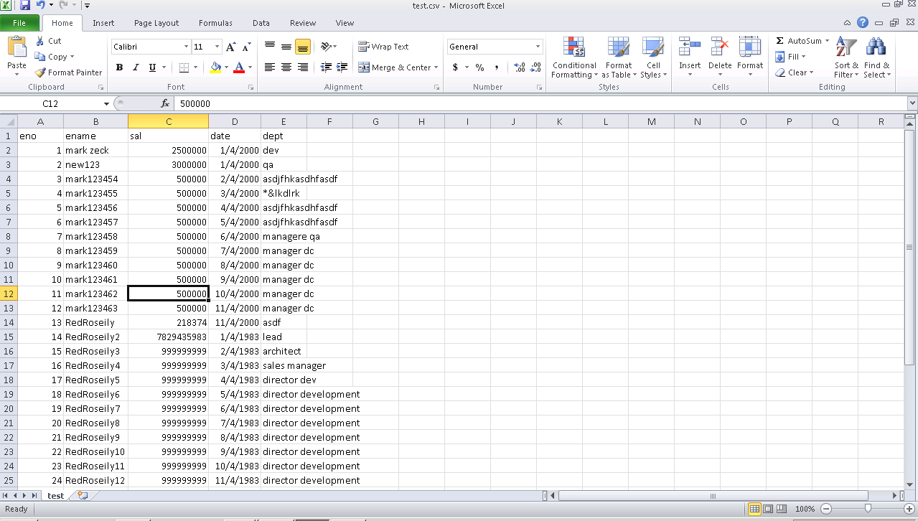Insert a new worksheet tab icon
Viewport: 918px width, 521px height.
[x=83, y=495]
